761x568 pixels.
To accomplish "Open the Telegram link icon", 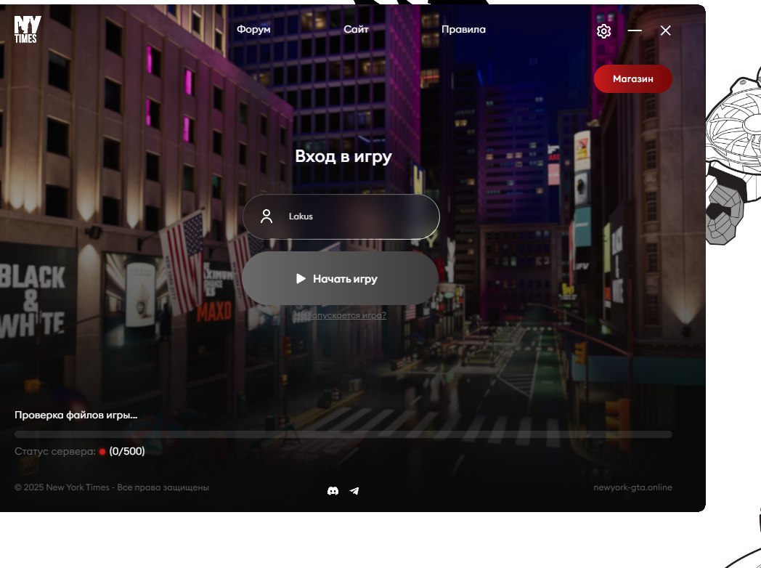I will 354,491.
